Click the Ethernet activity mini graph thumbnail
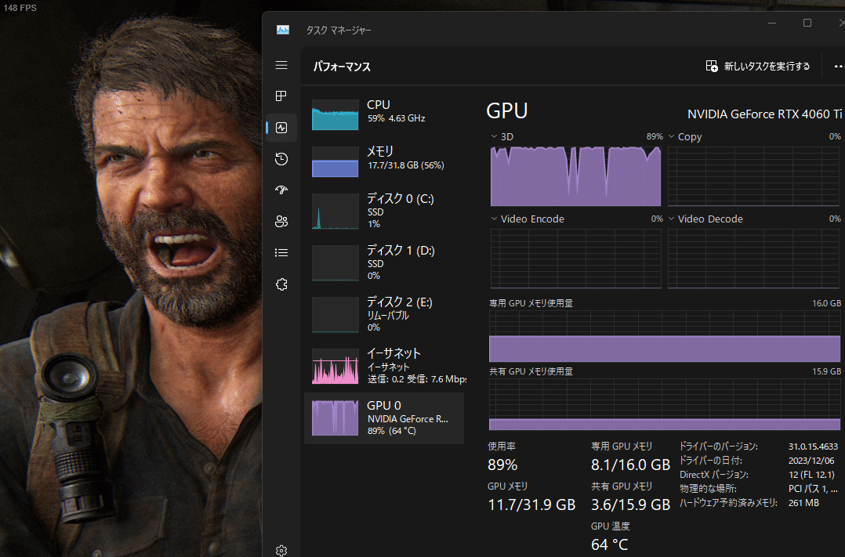Screen dimensions: 845x557 335,367
